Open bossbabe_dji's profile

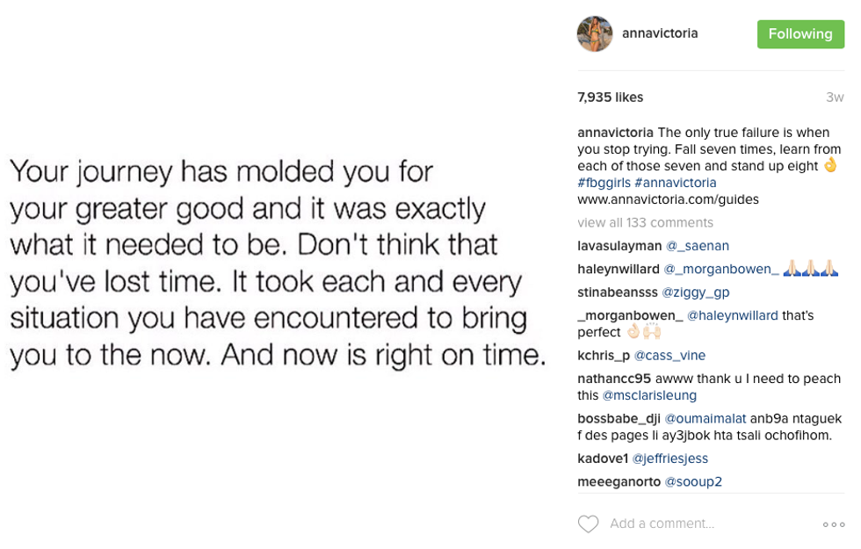[x=619, y=418]
